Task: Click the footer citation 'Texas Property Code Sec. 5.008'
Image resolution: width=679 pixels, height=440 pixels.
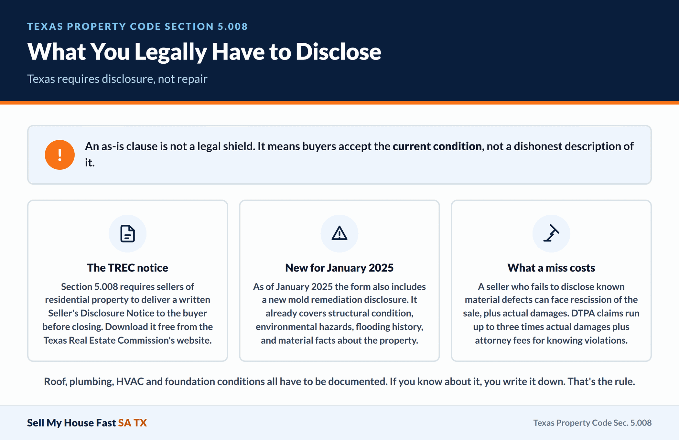Action: (592, 423)
